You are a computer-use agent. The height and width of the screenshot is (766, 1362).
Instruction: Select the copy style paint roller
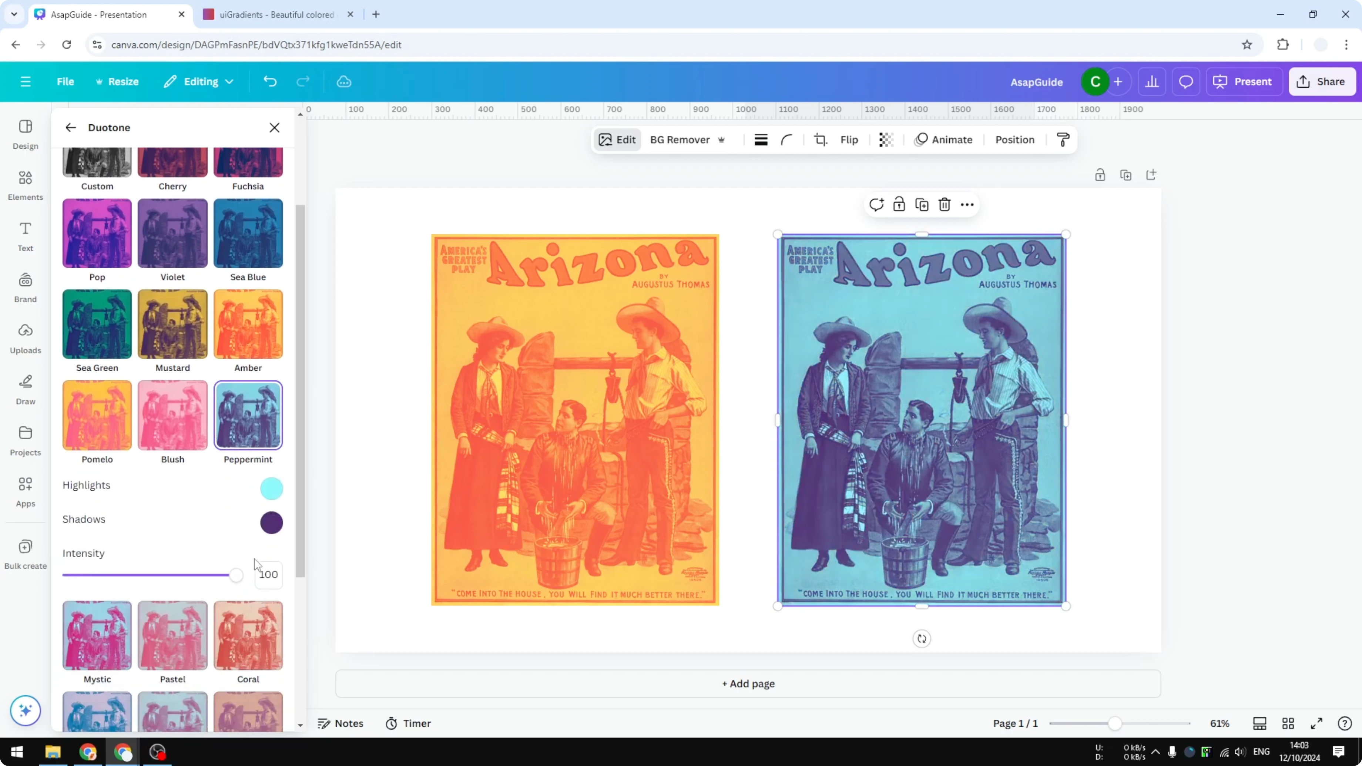pyautogui.click(x=1063, y=140)
